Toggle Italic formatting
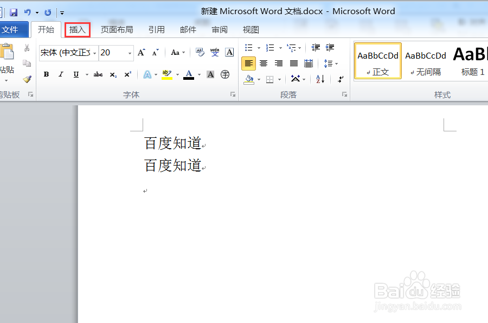 point(61,74)
